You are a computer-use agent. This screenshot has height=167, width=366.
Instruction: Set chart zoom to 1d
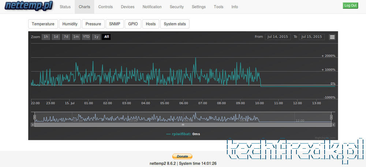click(56, 37)
